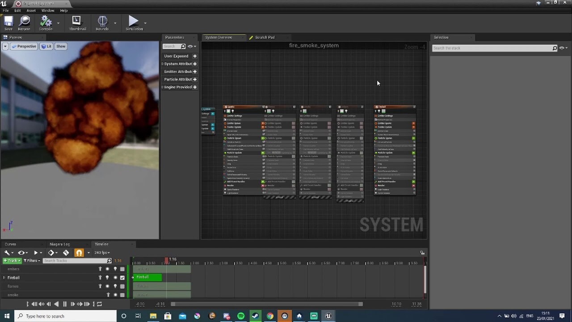Open the 240 fps dropdown
This screenshot has width=572, height=322.
(x=101, y=253)
